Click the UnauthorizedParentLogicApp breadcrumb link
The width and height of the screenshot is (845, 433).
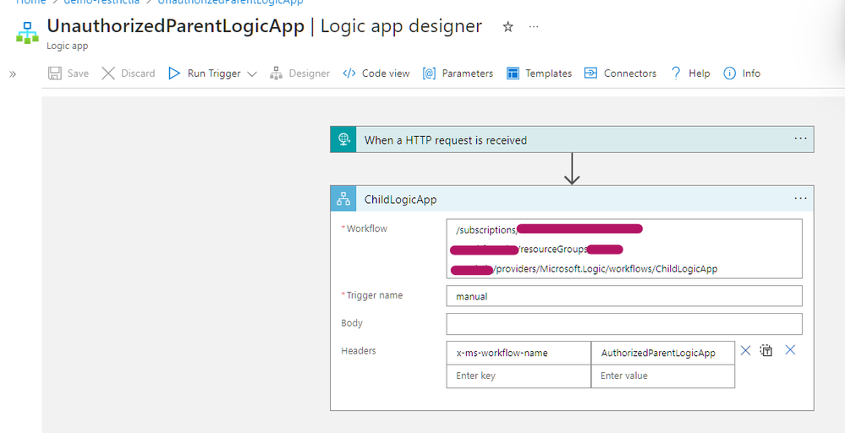pos(230,3)
